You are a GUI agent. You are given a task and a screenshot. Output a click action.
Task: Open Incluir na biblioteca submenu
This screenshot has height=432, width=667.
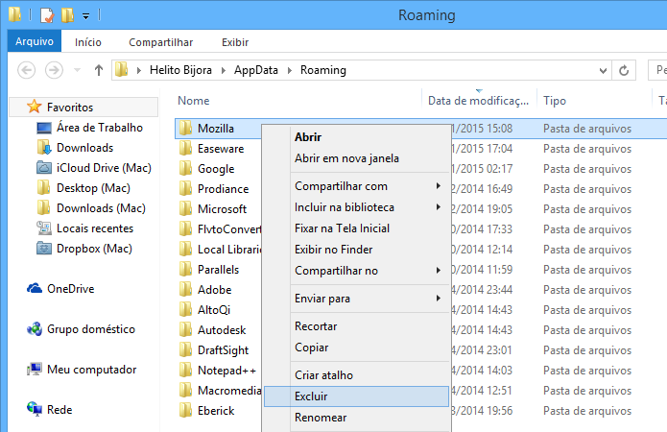(356, 207)
